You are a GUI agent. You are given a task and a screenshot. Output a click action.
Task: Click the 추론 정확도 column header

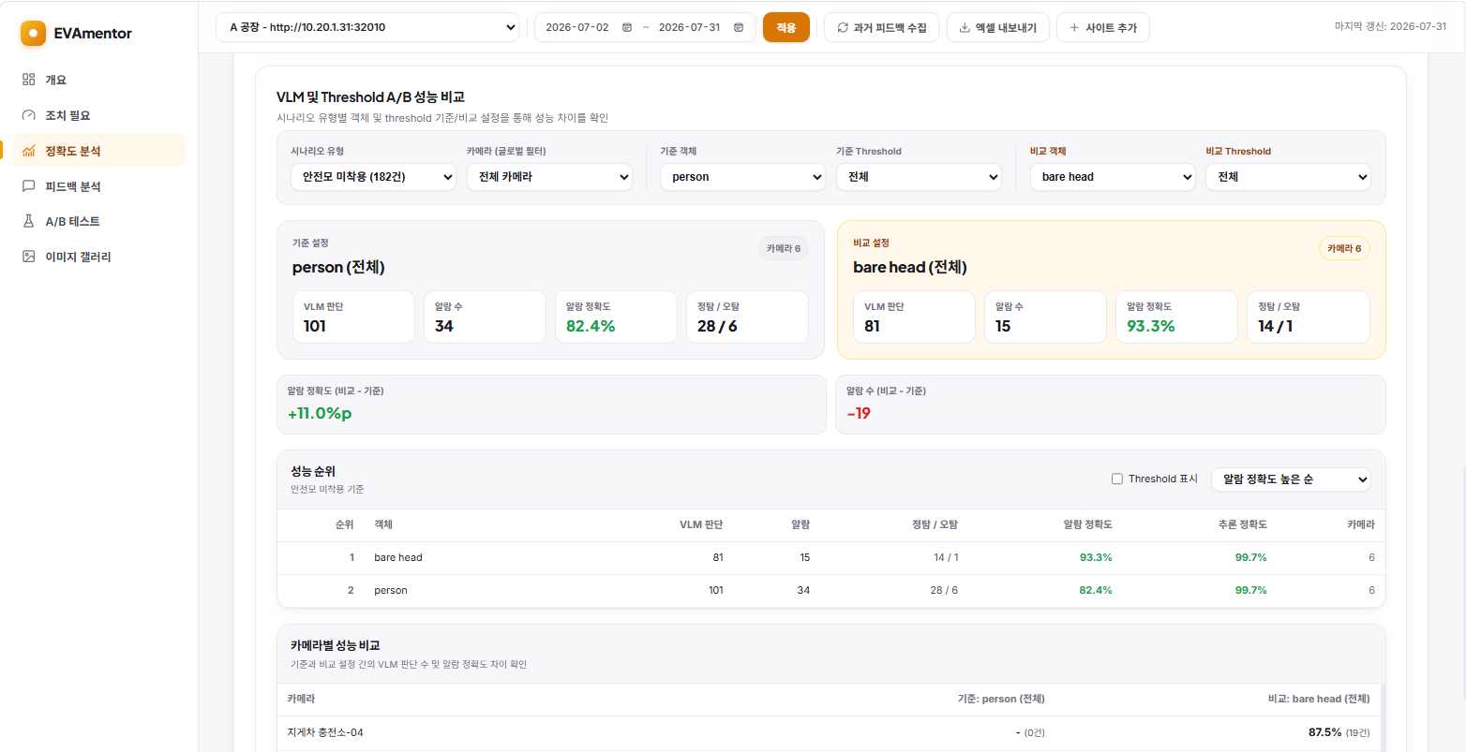point(1242,525)
